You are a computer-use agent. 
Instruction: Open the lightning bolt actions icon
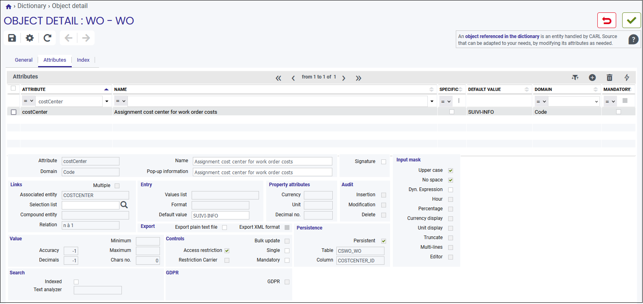[x=627, y=78]
